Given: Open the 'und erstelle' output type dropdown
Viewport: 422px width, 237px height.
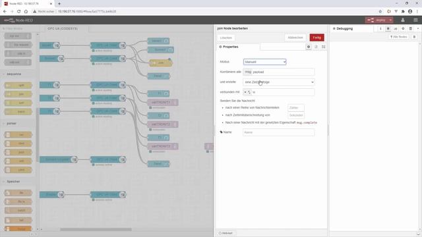Looking at the screenshot, I should coord(278,82).
